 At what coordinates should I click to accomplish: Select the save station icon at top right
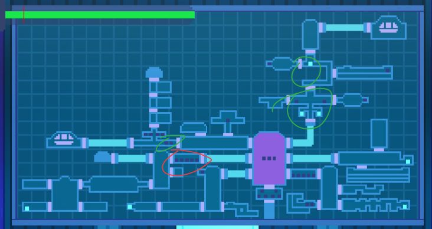pyautogui.click(x=388, y=28)
